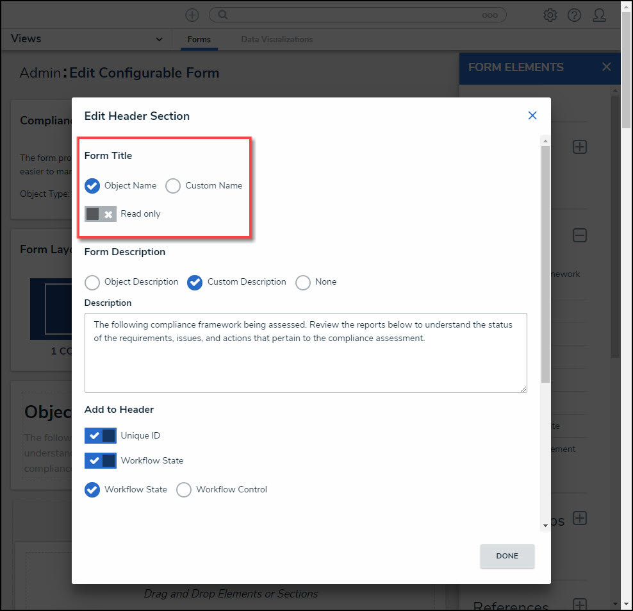Open the user profile icon

pyautogui.click(x=599, y=15)
